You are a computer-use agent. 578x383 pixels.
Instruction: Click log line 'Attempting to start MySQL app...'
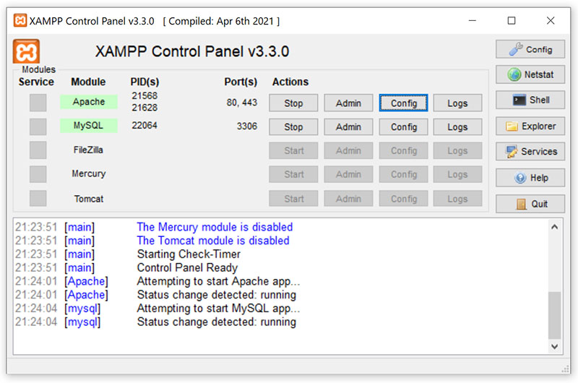[218, 309]
